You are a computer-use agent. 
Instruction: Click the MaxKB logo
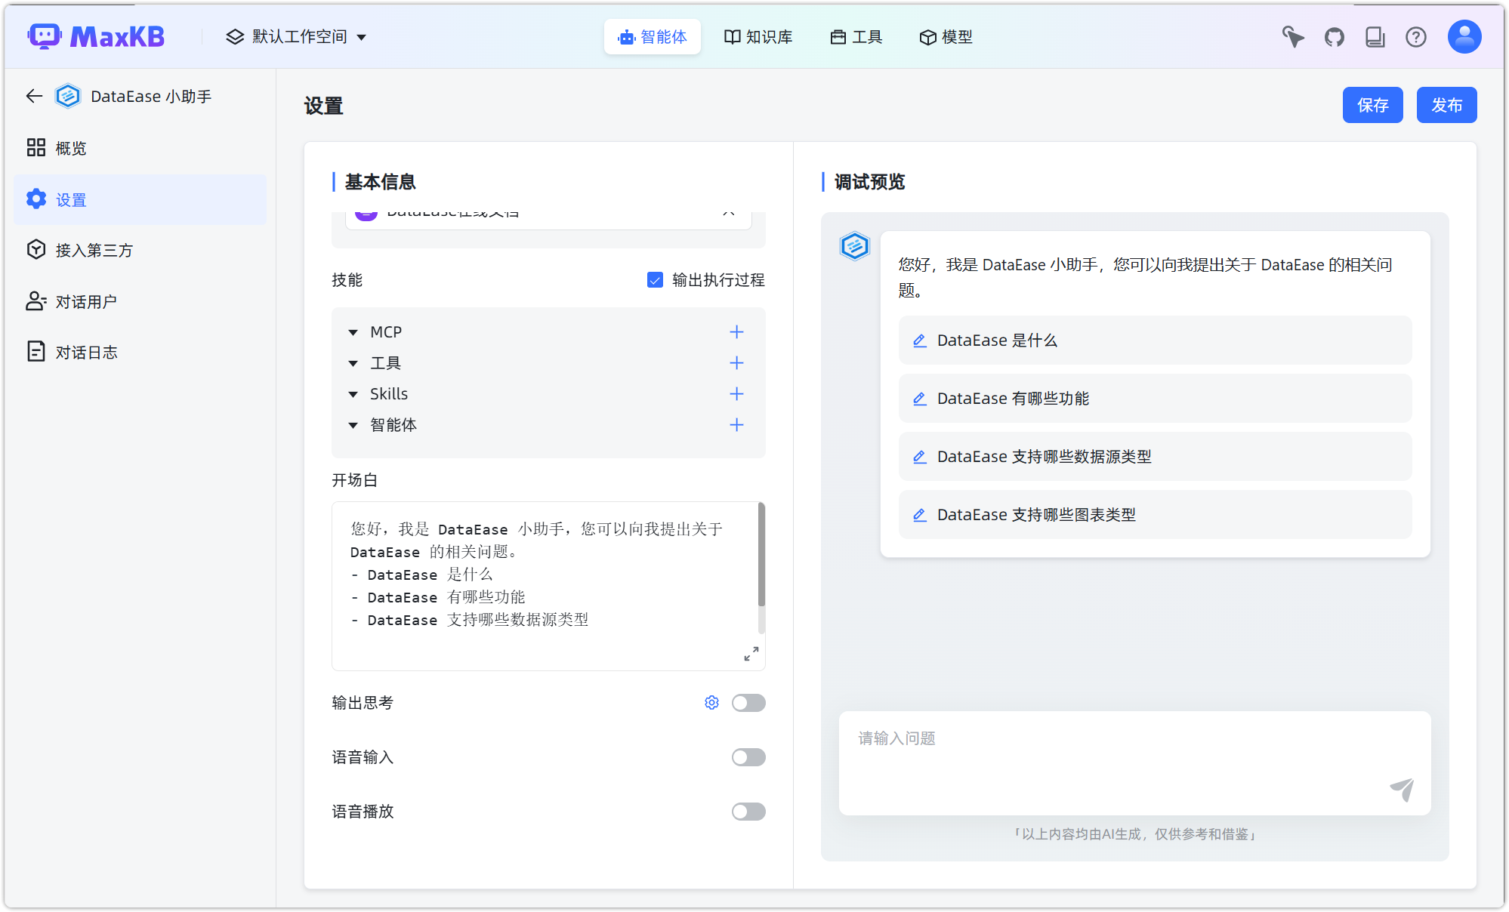96,36
